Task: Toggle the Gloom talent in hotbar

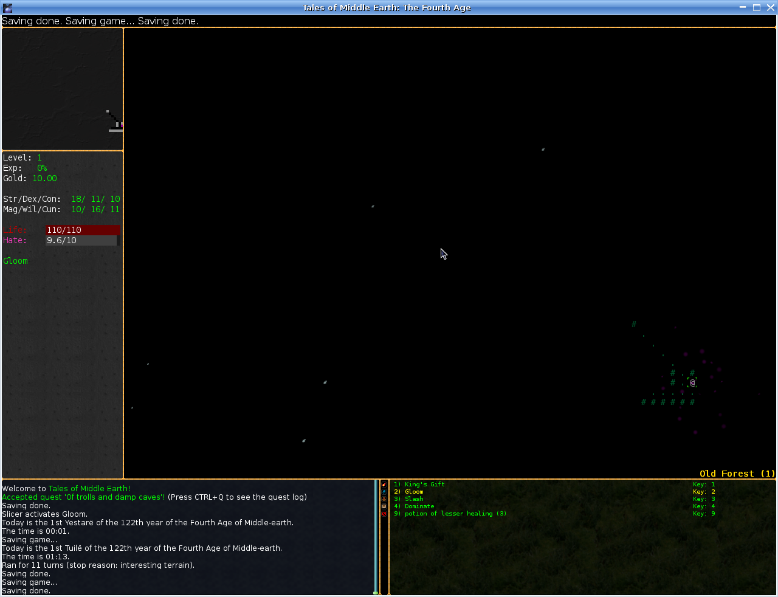Action: pos(408,492)
